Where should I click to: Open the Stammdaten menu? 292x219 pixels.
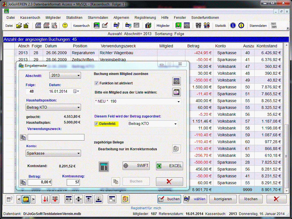pos(98,17)
